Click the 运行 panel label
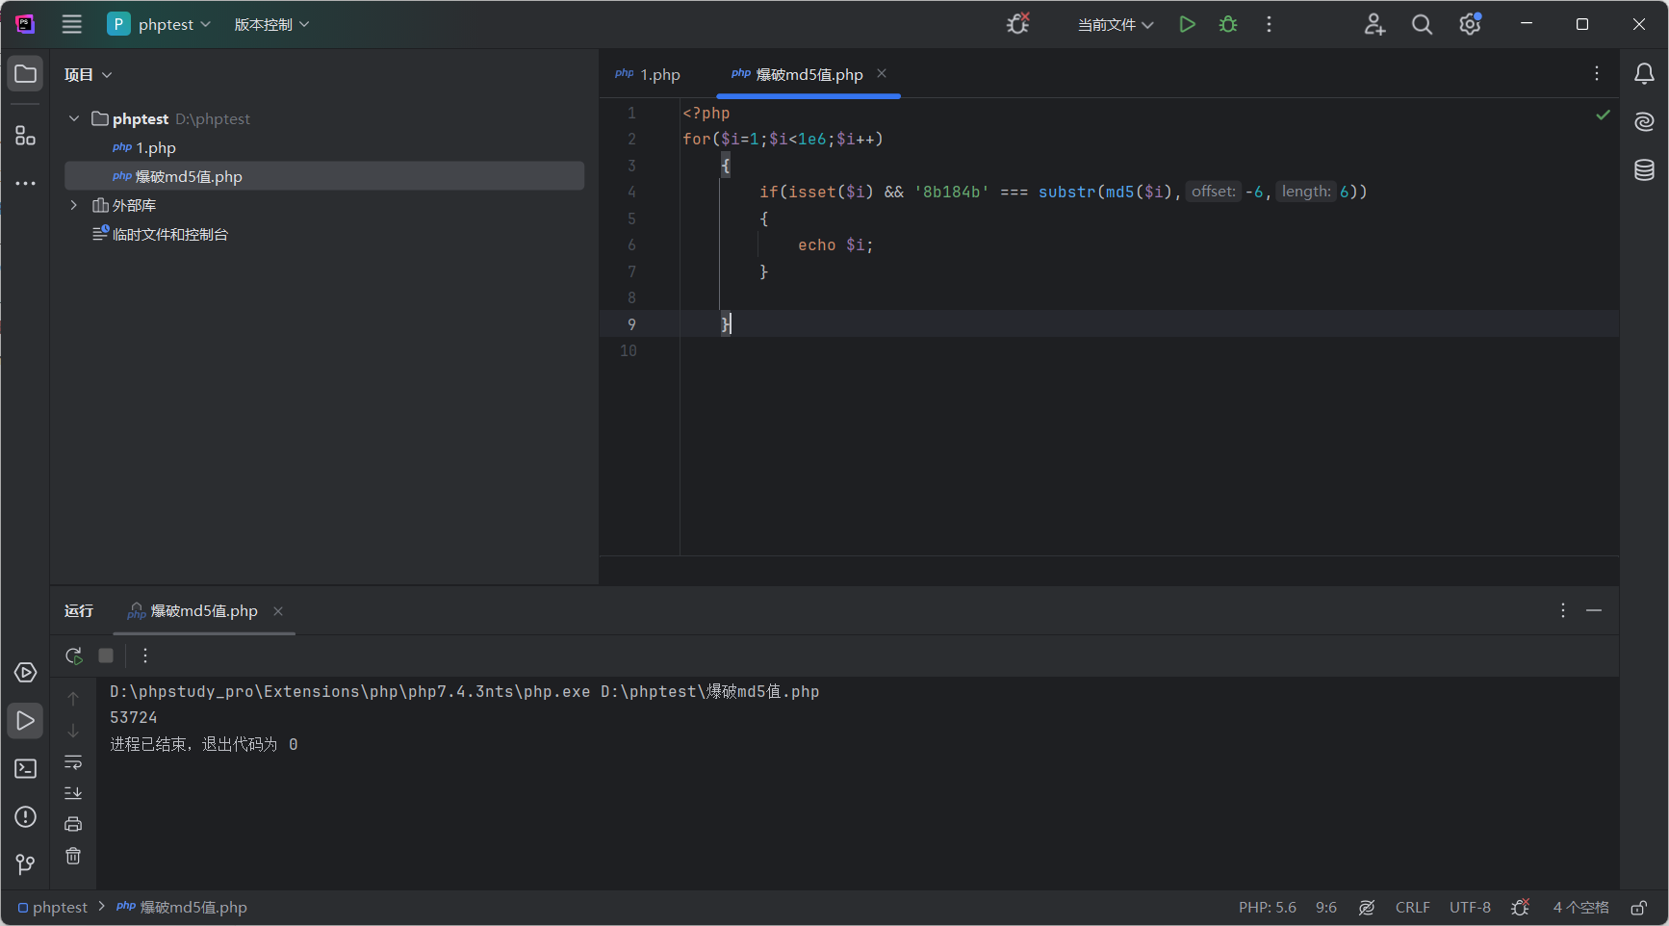The height and width of the screenshot is (926, 1669). pos(79,610)
